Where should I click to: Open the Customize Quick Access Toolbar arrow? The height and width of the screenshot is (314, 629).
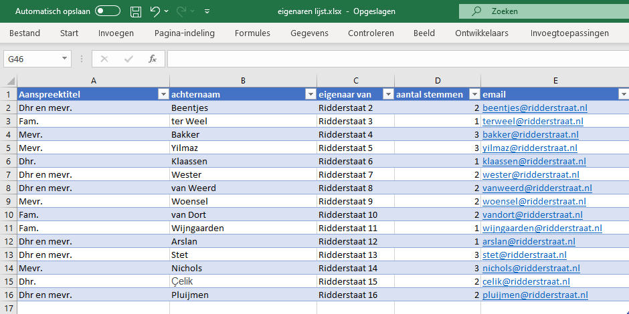pyautogui.click(x=207, y=11)
